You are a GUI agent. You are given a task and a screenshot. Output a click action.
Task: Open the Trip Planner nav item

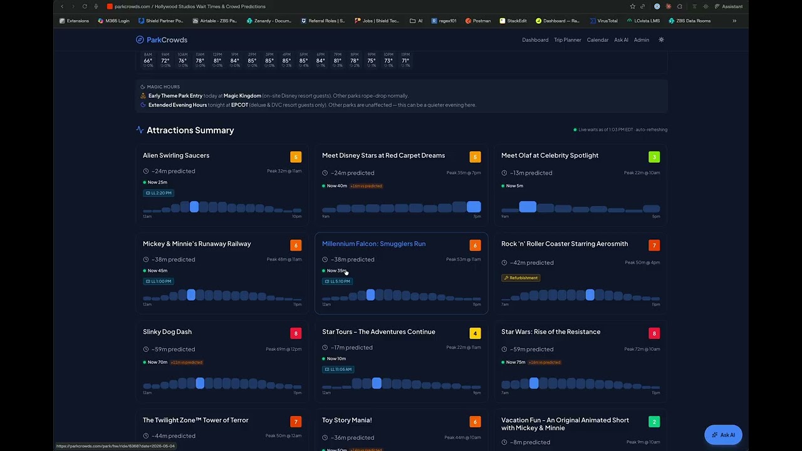tap(568, 39)
